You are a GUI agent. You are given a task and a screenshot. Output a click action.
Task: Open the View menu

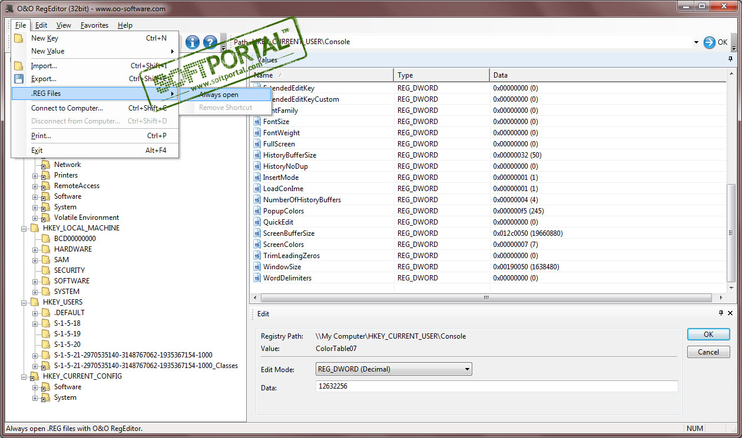point(64,25)
